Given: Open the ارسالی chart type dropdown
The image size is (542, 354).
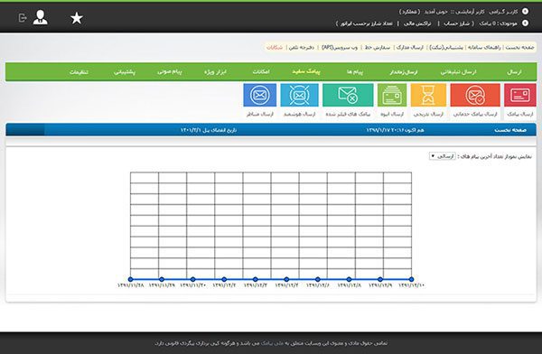Looking at the screenshot, I should [x=443, y=156].
